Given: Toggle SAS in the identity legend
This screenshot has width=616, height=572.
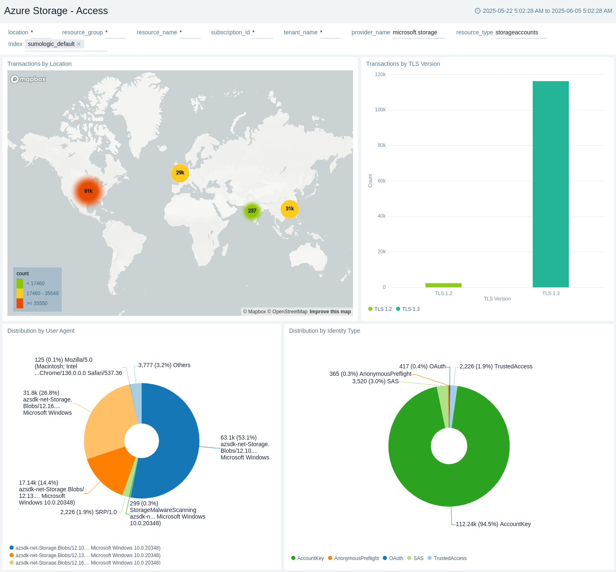Looking at the screenshot, I should tap(415, 558).
